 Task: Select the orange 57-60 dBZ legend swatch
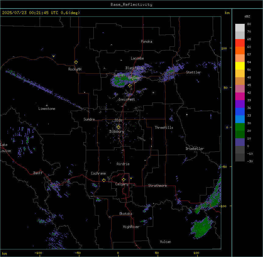coord(240,50)
